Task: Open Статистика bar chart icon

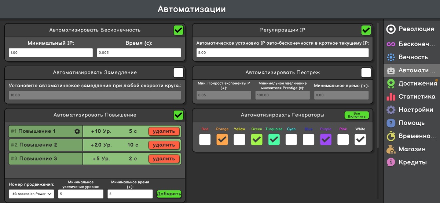Action: (391, 97)
